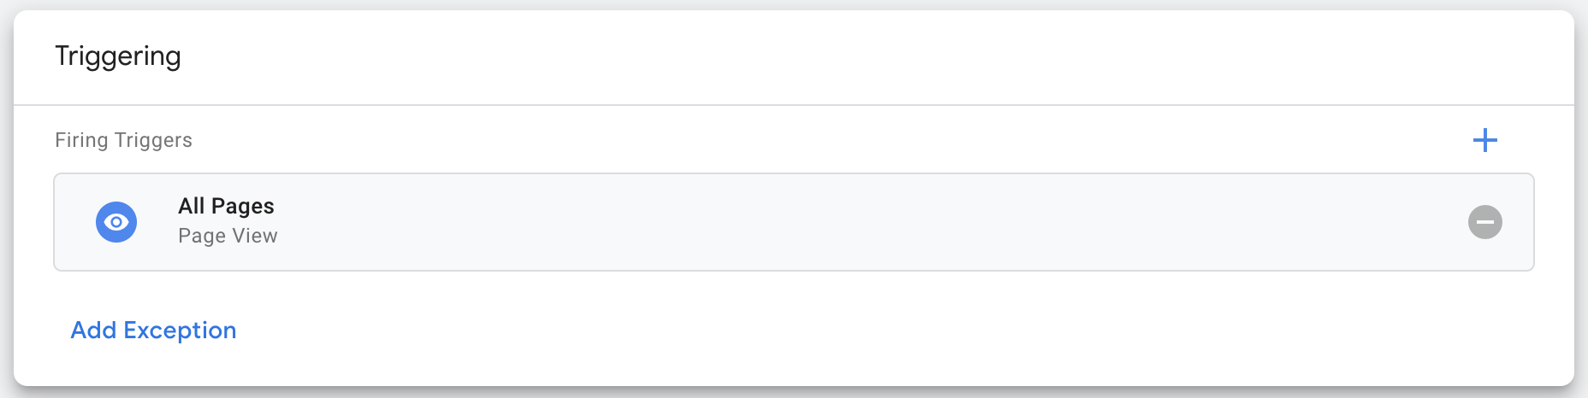
Task: Click the blue circular eye symbol
Action: click(116, 222)
